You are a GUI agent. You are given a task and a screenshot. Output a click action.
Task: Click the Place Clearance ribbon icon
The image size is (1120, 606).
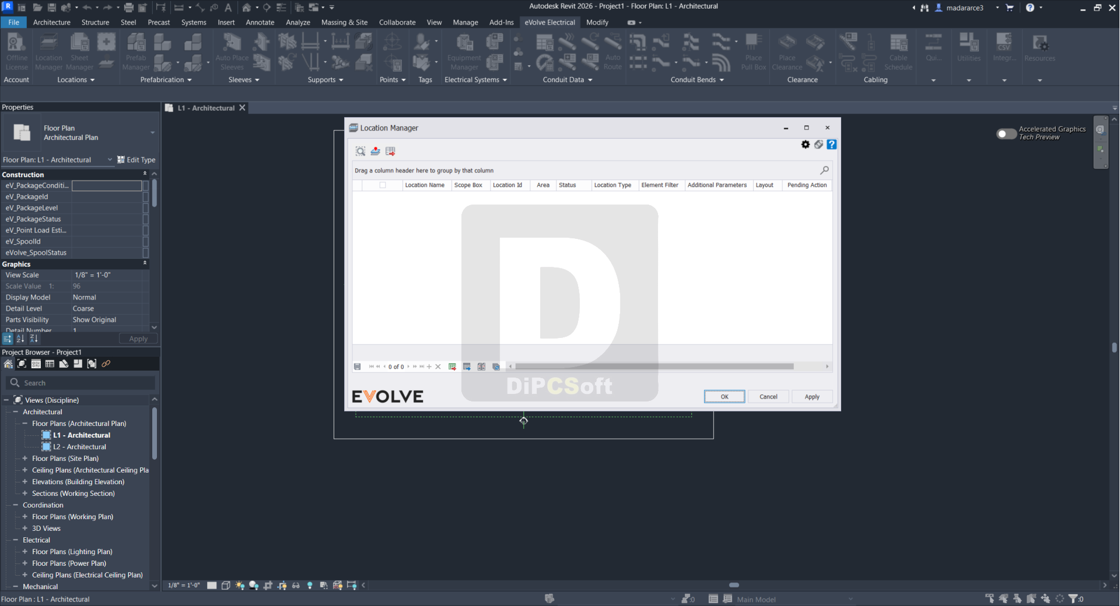(787, 52)
